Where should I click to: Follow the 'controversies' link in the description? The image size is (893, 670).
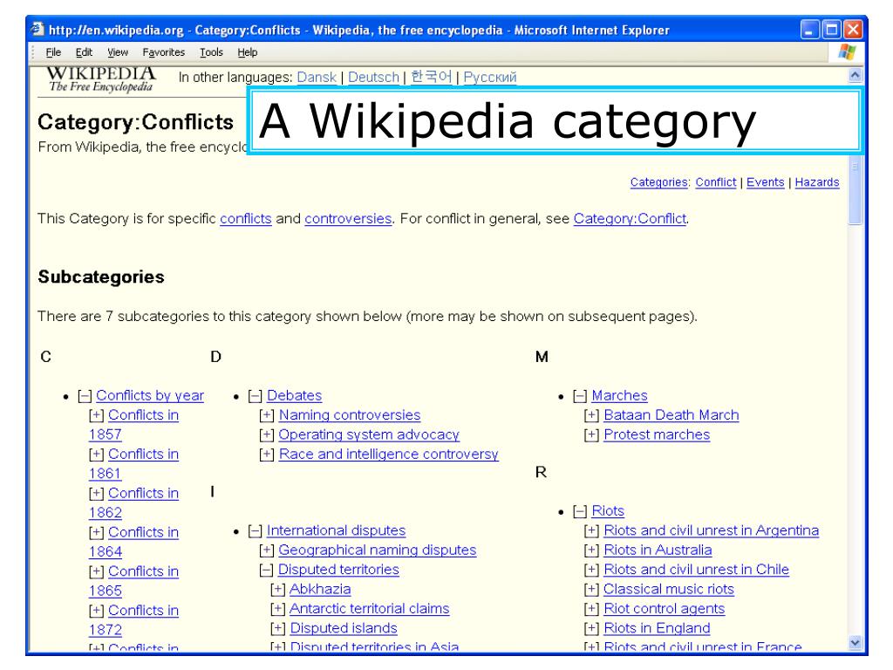[348, 219]
